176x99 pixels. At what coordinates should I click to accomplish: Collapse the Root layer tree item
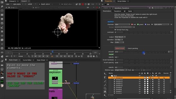point(109,76)
